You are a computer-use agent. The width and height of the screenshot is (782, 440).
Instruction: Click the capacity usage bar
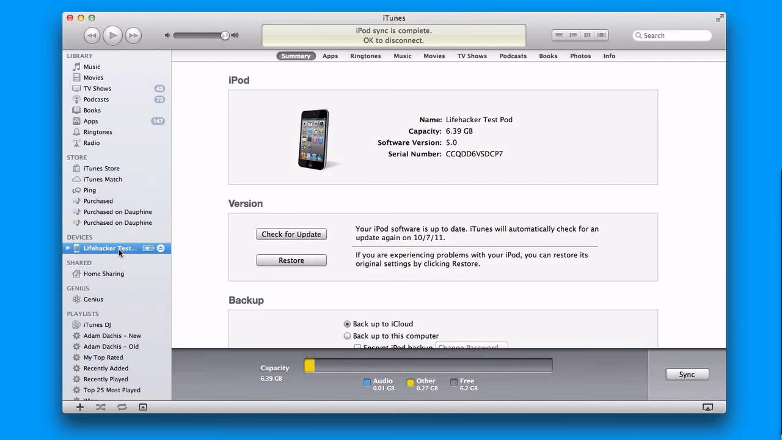pos(428,365)
